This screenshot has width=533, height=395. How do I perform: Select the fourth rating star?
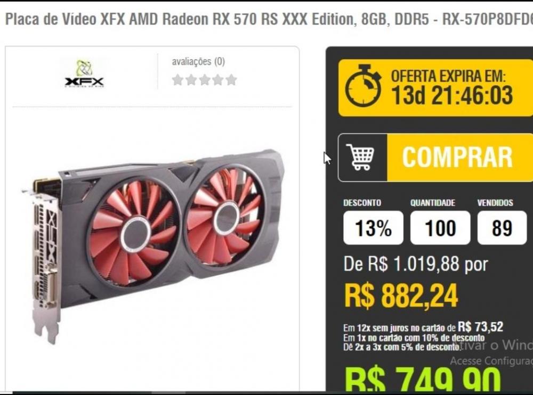pos(218,80)
